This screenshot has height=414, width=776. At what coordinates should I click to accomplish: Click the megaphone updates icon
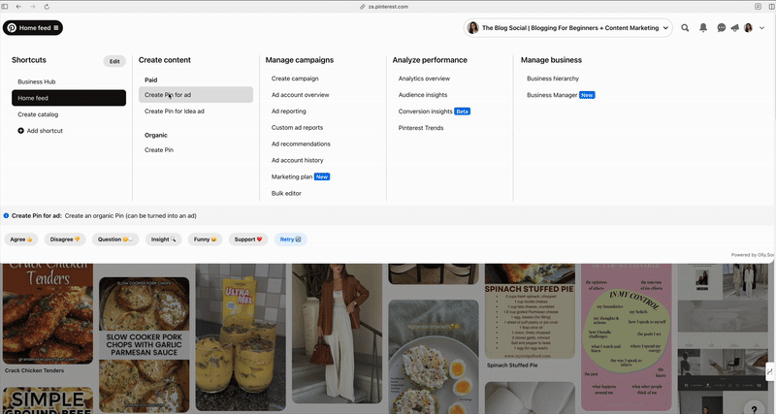click(x=734, y=28)
